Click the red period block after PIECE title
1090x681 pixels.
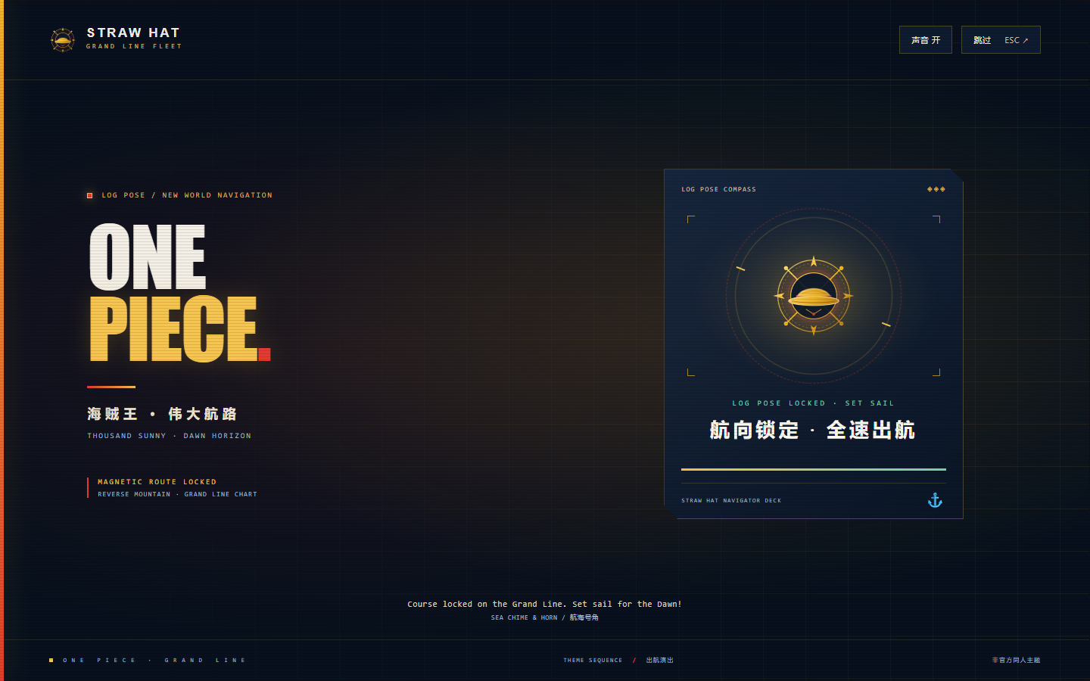click(x=264, y=354)
